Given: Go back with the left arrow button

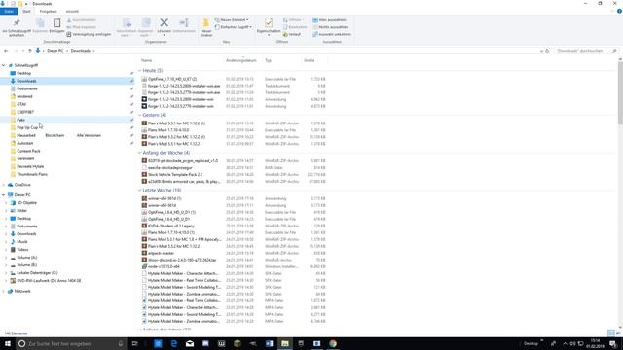Looking at the screenshot, I should tap(6, 51).
